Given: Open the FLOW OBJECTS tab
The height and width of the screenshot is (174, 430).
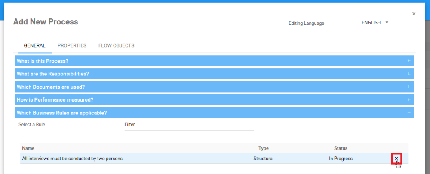Looking at the screenshot, I should tap(116, 45).
